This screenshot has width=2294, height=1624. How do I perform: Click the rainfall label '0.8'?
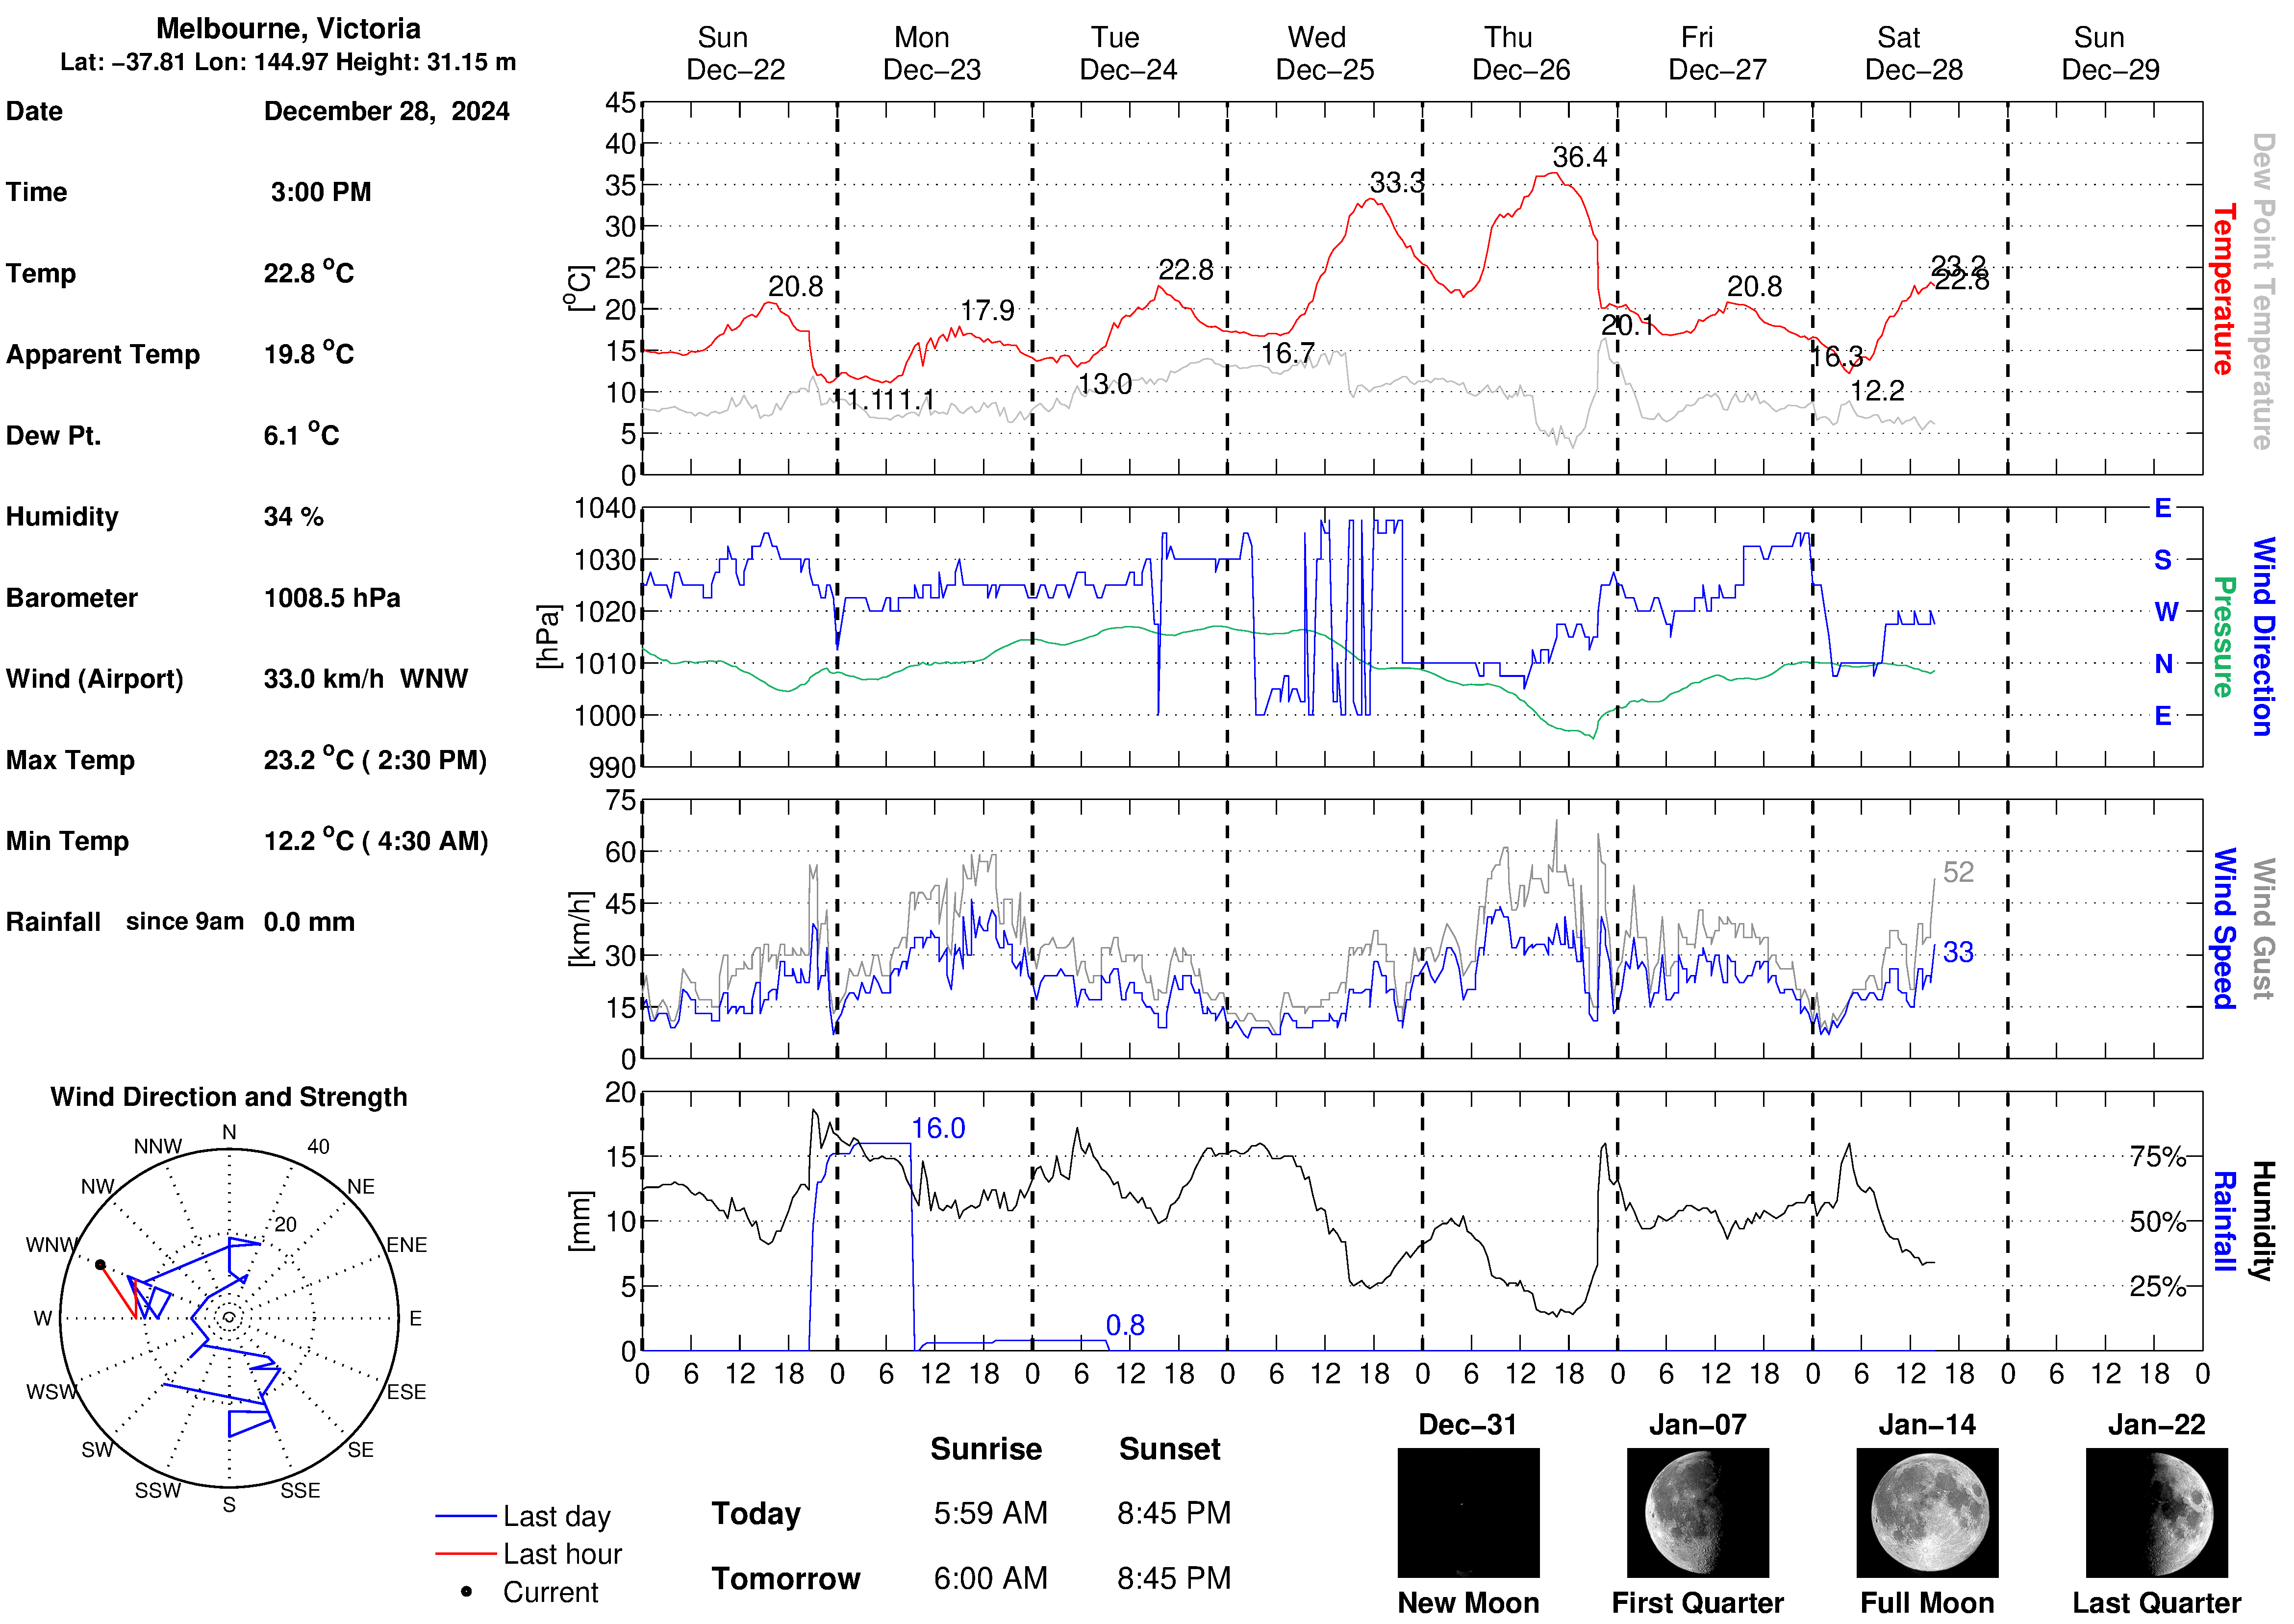click(1125, 1325)
